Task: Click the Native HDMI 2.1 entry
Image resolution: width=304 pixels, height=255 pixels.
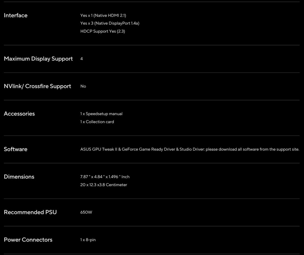Action: [103, 15]
